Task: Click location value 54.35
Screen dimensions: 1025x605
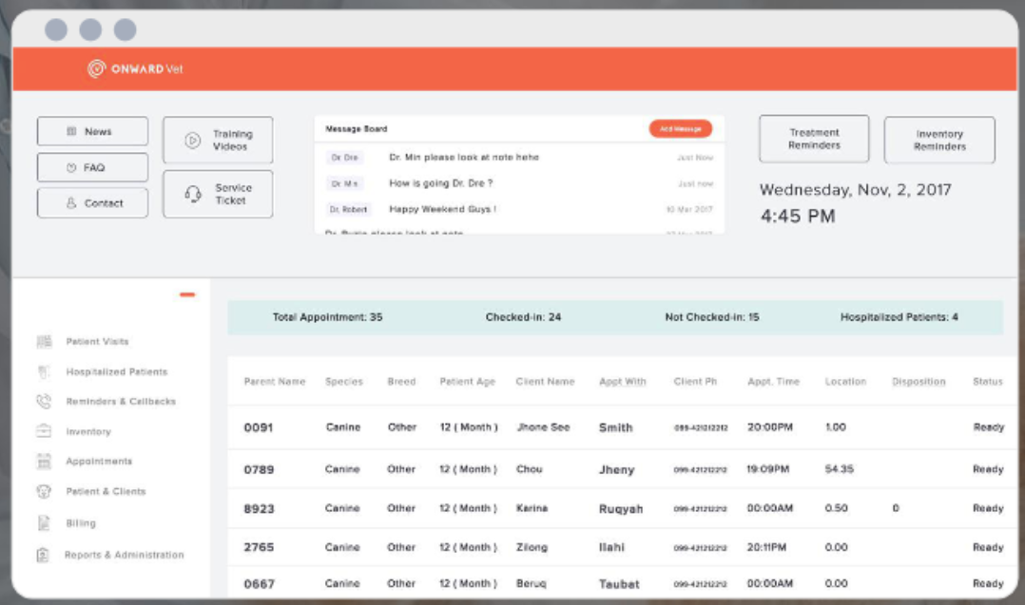Action: pos(840,469)
